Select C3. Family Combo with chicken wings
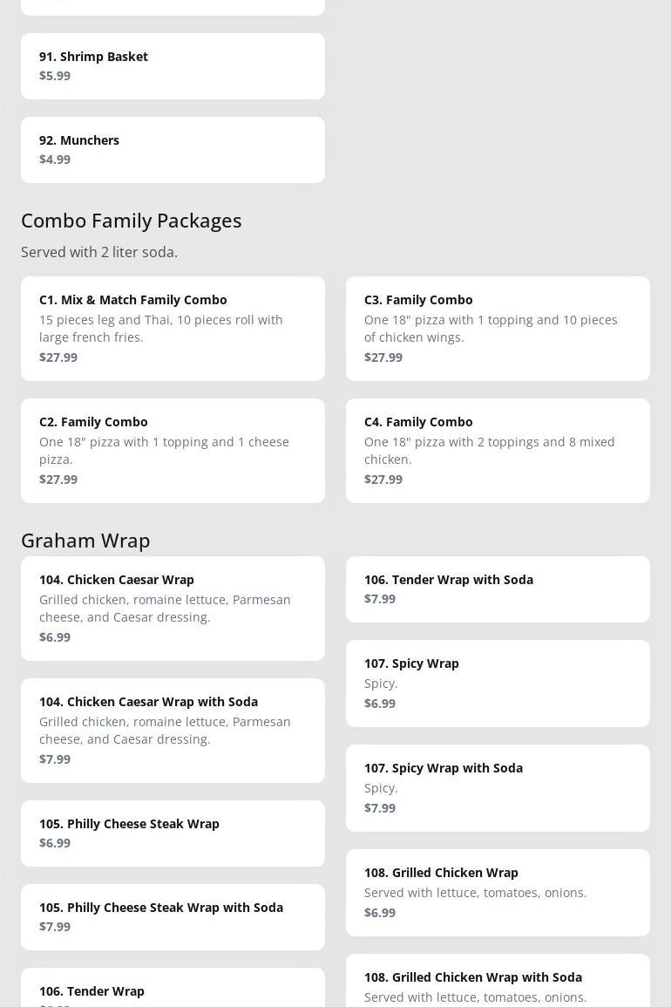Screen dimensions: 671x1007 (498, 328)
